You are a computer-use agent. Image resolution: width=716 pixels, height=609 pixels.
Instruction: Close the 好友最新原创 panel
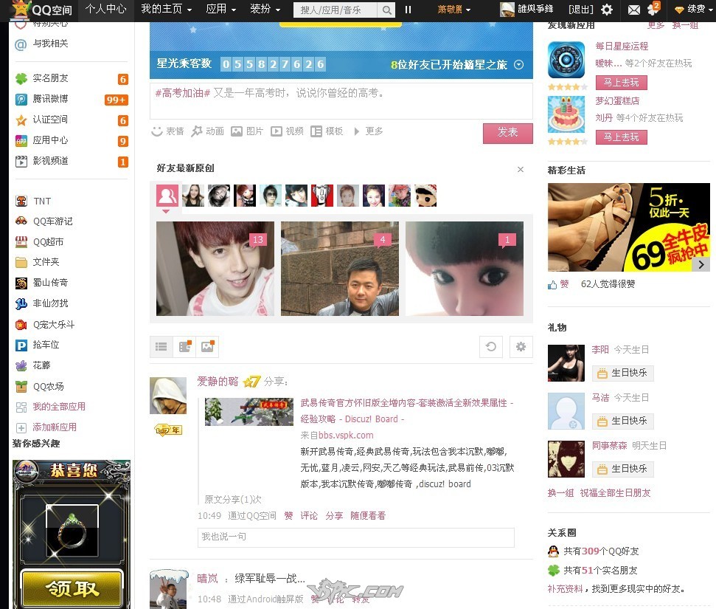point(521,170)
